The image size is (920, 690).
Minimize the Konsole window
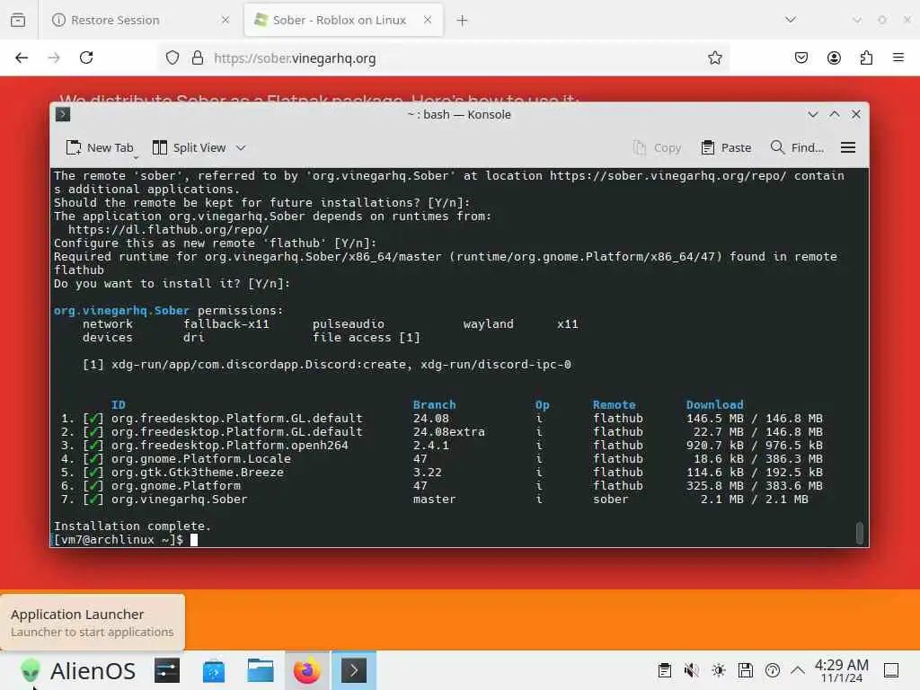coord(812,114)
